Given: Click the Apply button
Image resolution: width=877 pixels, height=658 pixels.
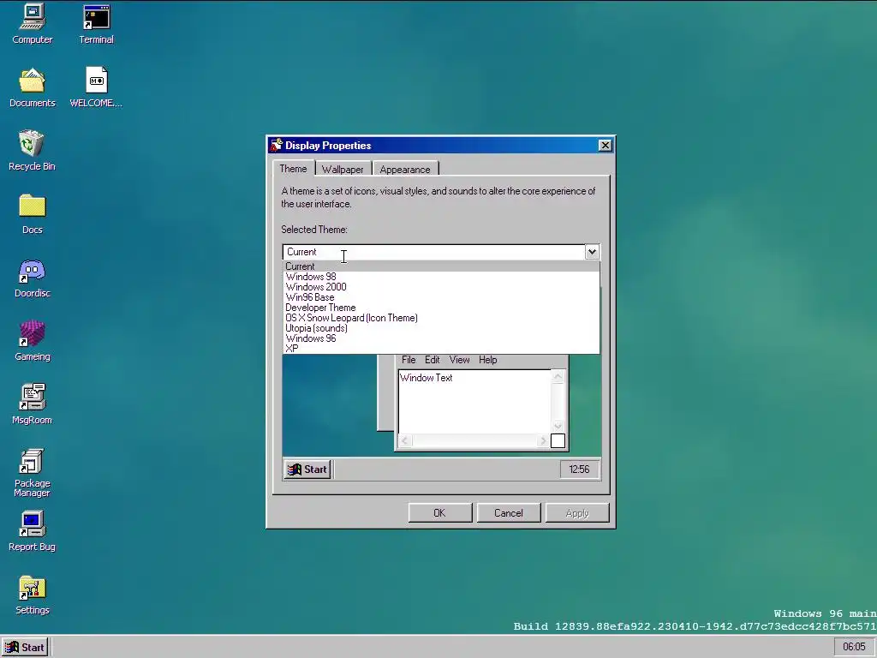Looking at the screenshot, I should coord(577,513).
